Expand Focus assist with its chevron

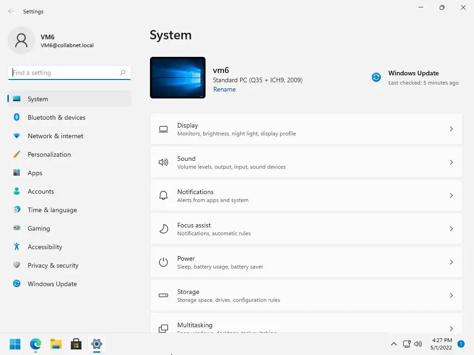[x=451, y=229]
